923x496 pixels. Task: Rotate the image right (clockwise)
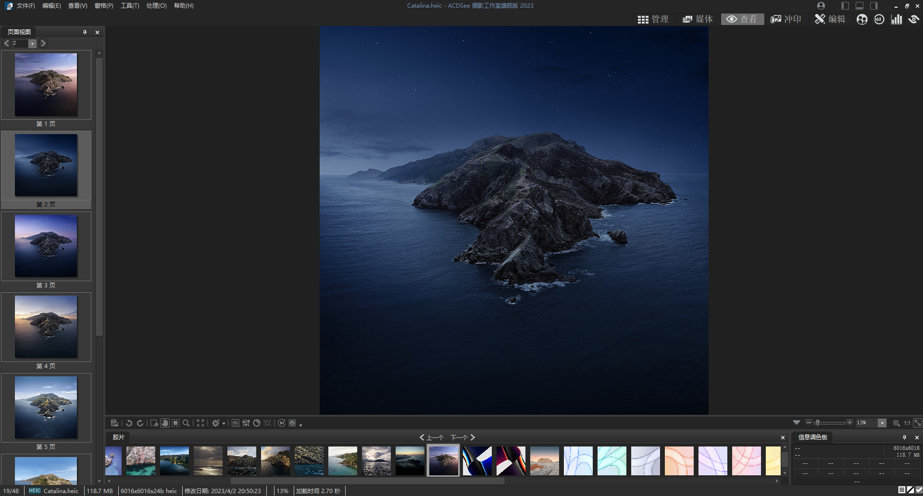[140, 423]
